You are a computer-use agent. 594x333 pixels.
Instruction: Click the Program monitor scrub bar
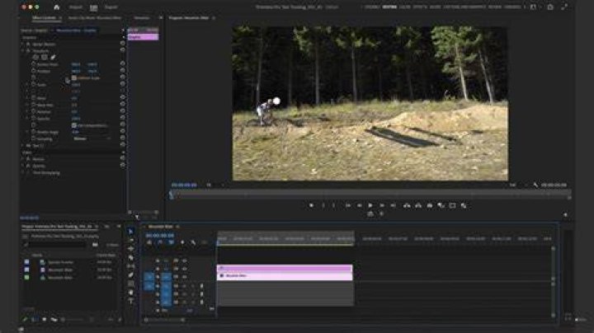(x=370, y=195)
